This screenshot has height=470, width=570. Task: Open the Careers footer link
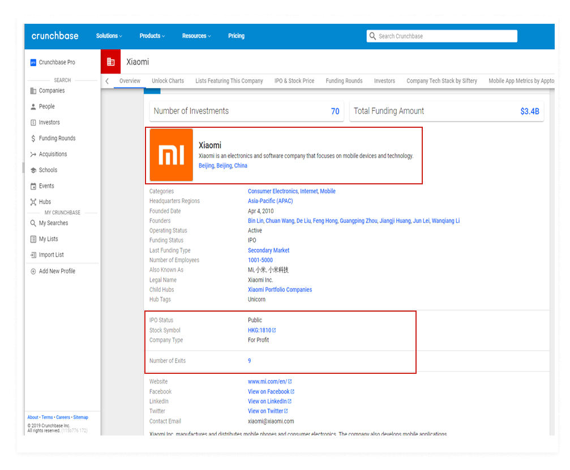point(63,417)
